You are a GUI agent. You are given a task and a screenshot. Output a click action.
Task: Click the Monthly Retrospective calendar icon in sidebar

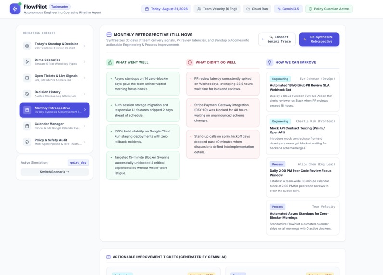coord(27,110)
